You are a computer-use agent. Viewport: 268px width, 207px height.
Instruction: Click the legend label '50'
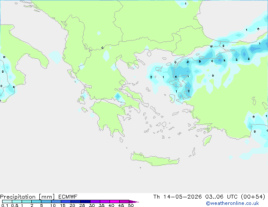pos(131,205)
